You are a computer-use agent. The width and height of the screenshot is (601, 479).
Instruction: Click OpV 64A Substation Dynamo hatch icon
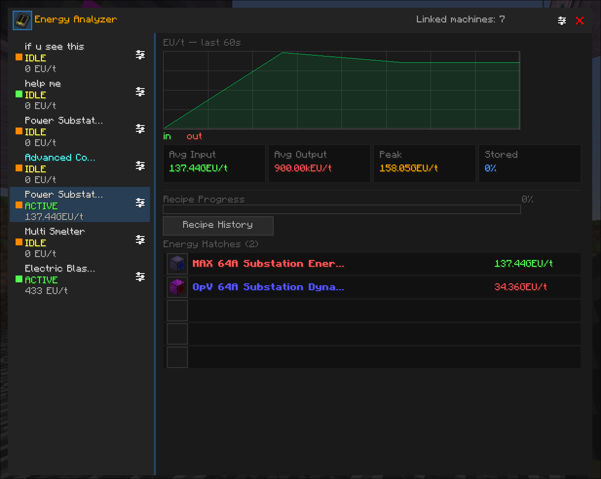click(177, 287)
